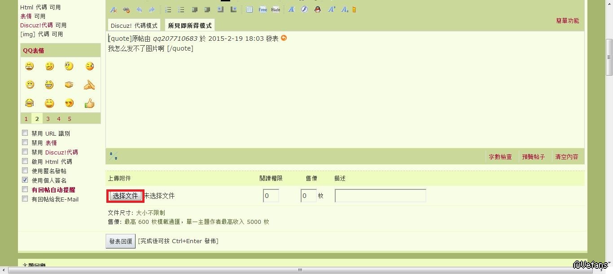Click the Free toolbar icon
Image resolution: width=613 pixels, height=274 pixels.
pos(263,9)
